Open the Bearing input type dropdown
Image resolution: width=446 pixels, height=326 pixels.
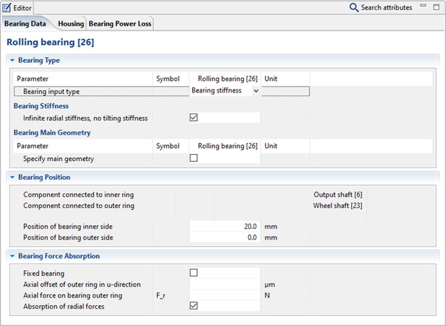pyautogui.click(x=256, y=91)
